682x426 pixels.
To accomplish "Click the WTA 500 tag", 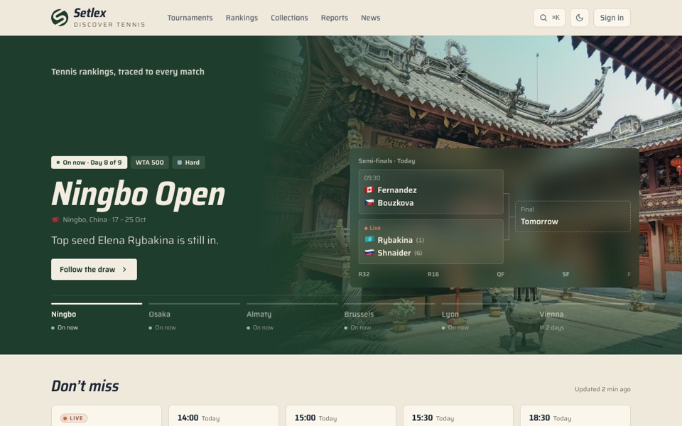I will click(x=150, y=163).
